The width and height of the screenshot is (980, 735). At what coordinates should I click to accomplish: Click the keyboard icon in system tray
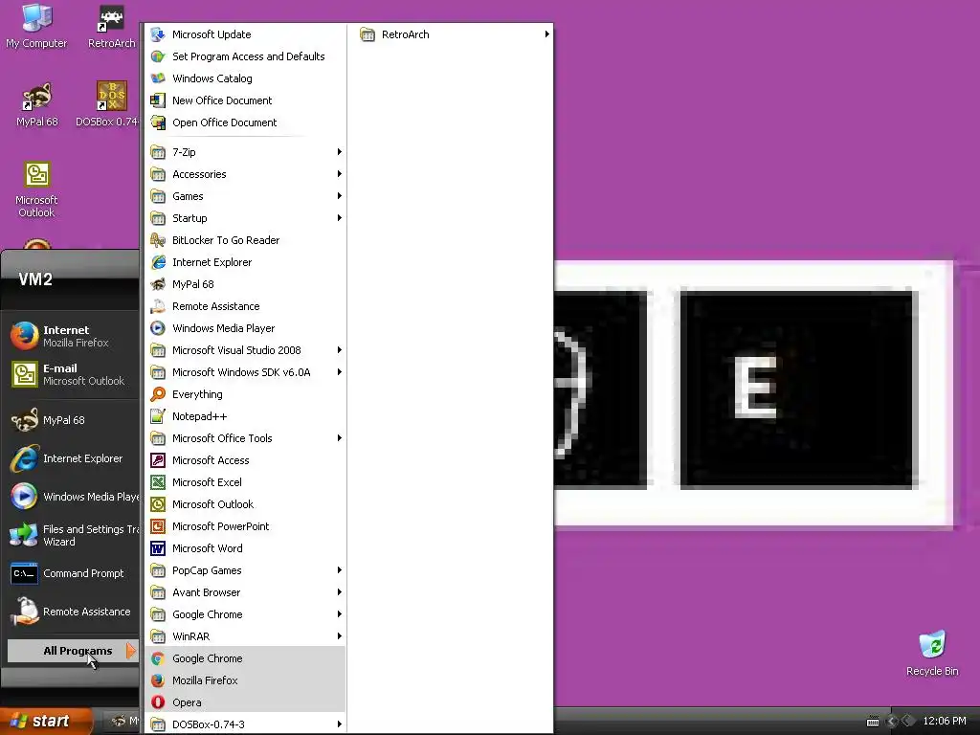(x=873, y=722)
